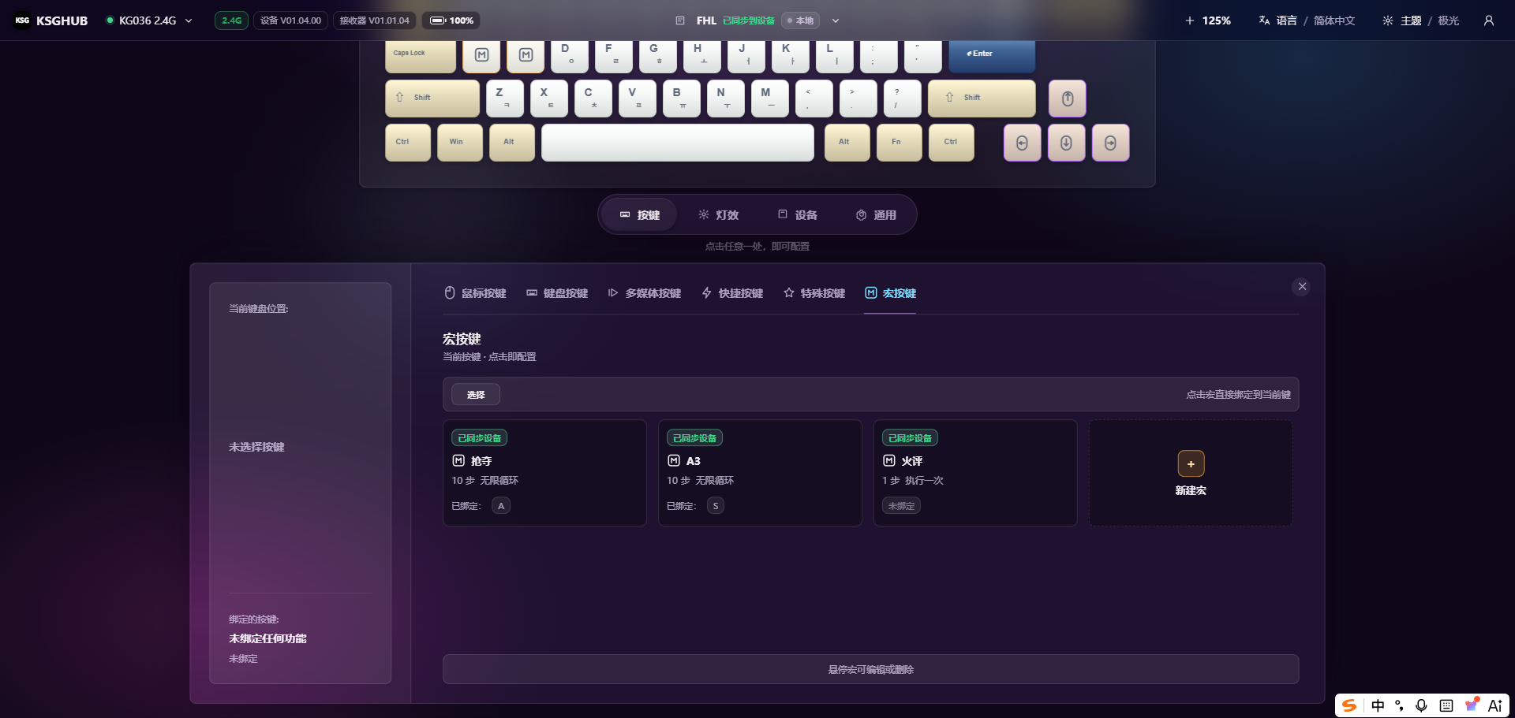Screen dimensions: 1515x718
Task: Open the soft keyboard icon in IME bar
Action: pos(1446,705)
